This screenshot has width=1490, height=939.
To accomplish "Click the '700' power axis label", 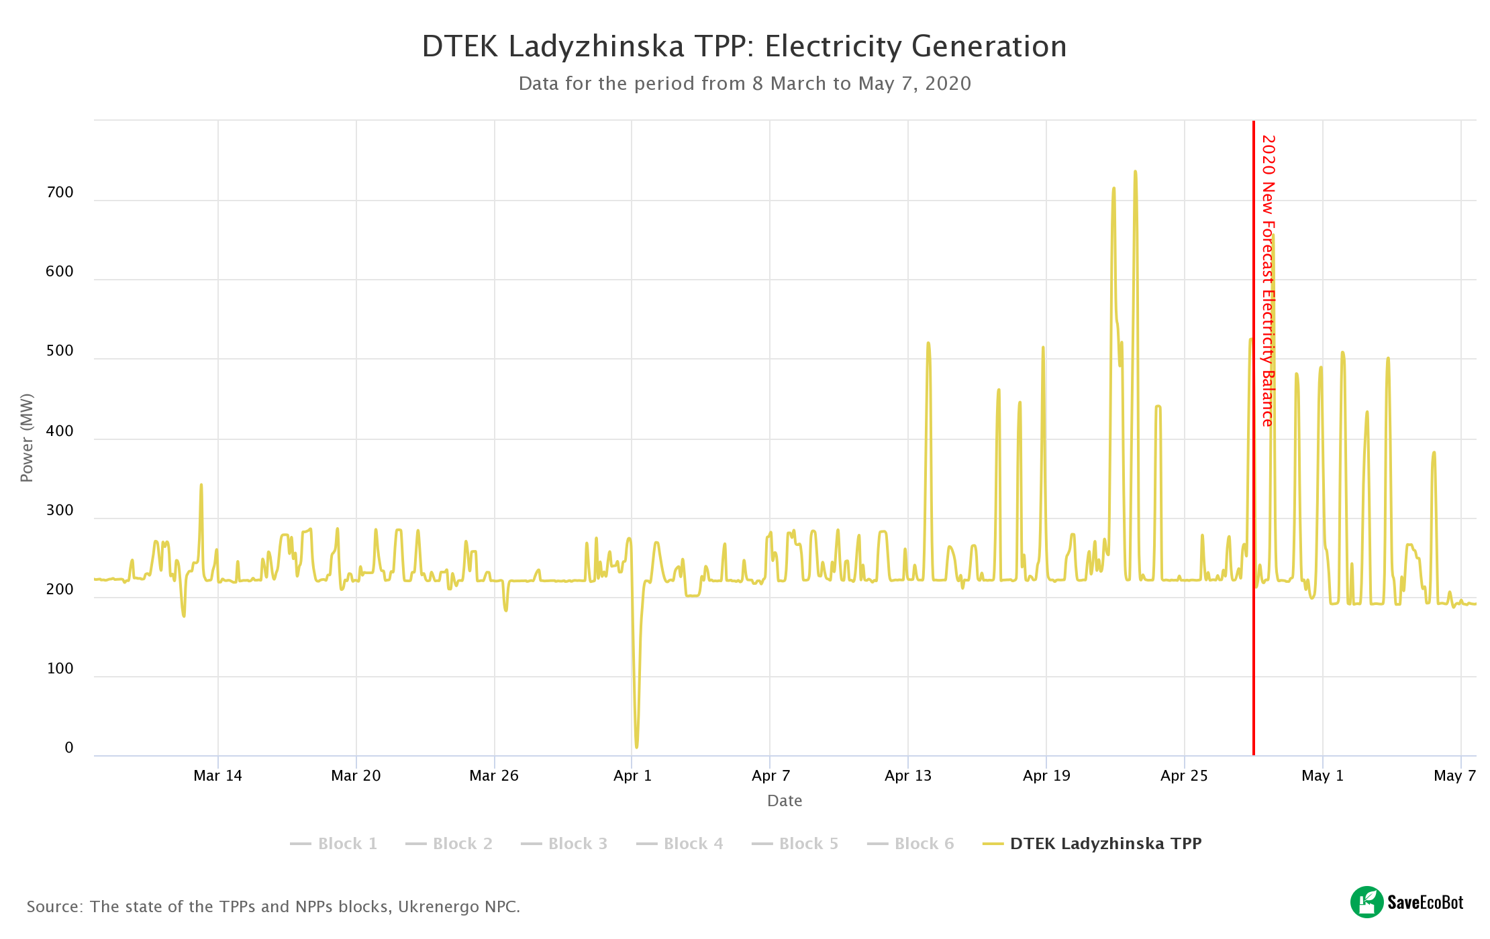I will point(60,192).
